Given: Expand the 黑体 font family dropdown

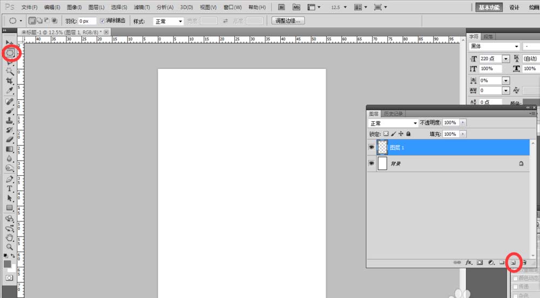Looking at the screenshot, I should click(x=516, y=47).
